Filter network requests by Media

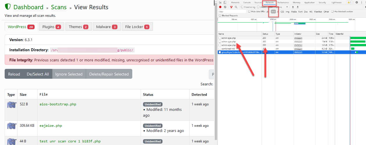(294, 12)
